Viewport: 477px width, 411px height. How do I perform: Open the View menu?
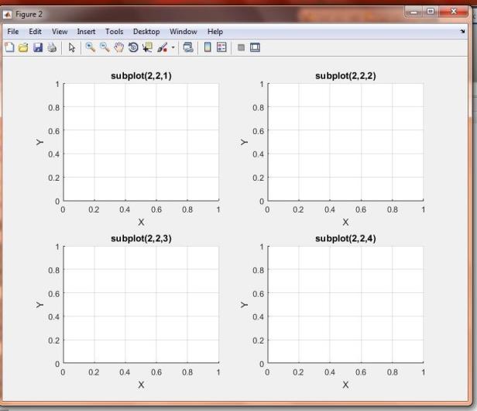pyautogui.click(x=60, y=32)
